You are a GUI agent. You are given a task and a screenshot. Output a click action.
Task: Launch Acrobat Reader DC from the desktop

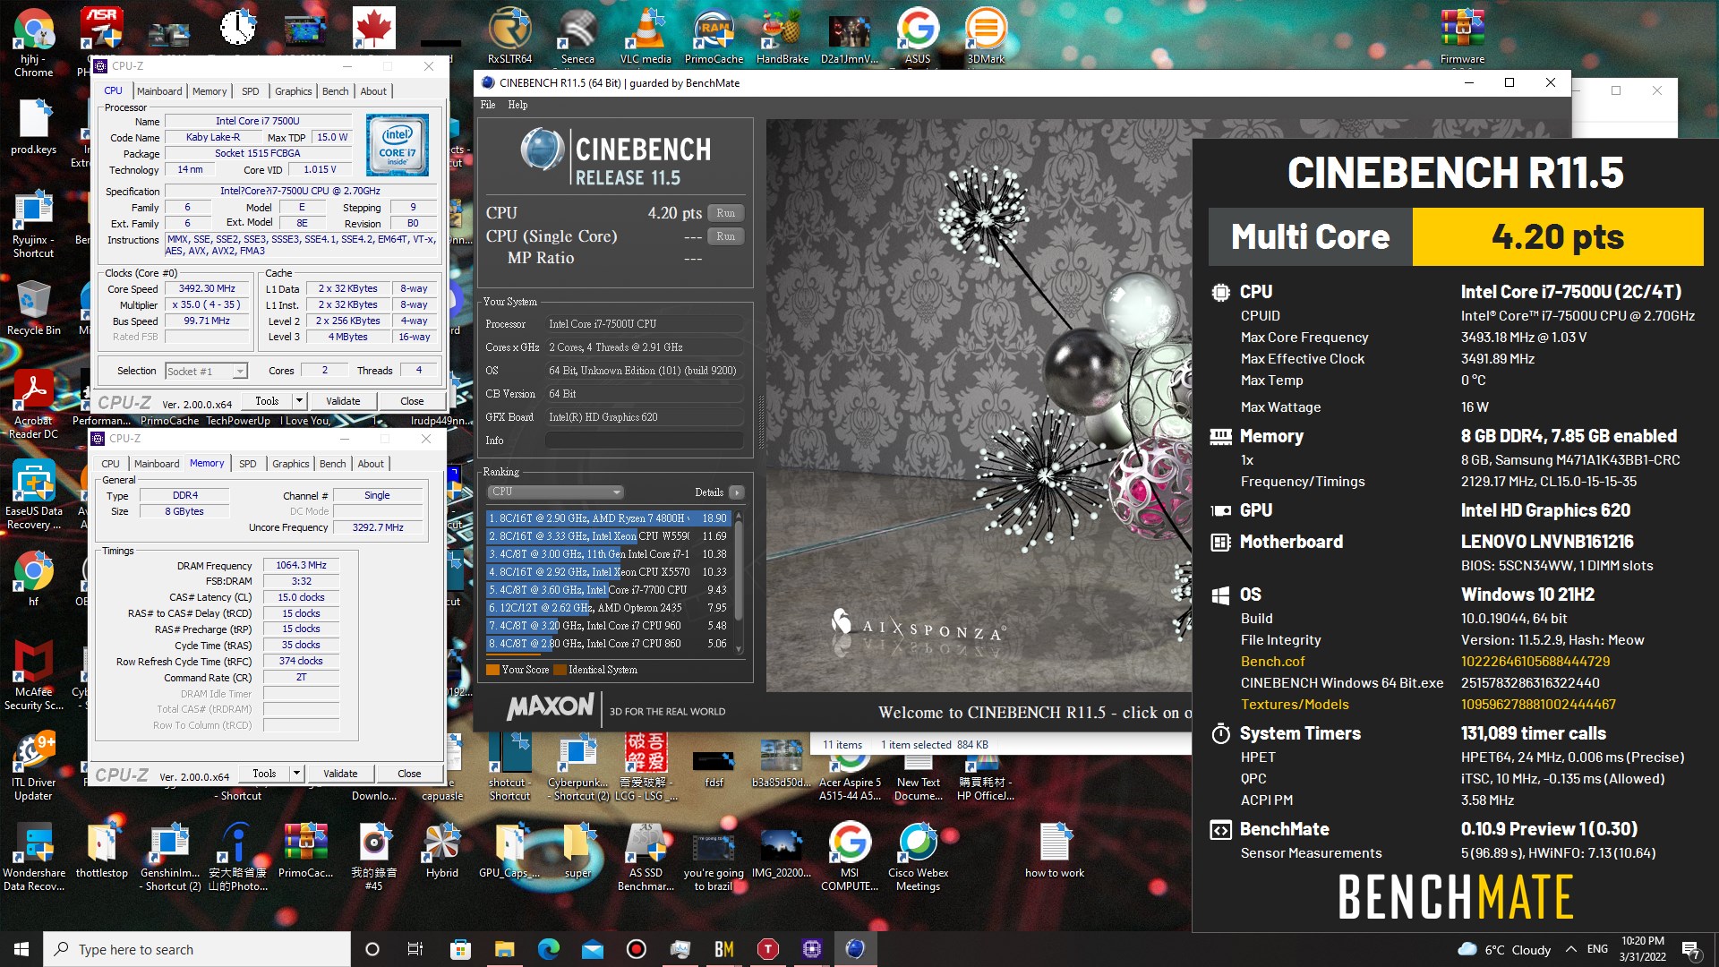33,405
